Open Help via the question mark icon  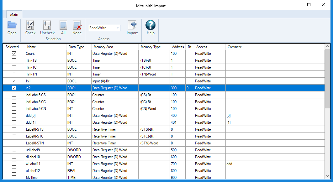coord(151,25)
